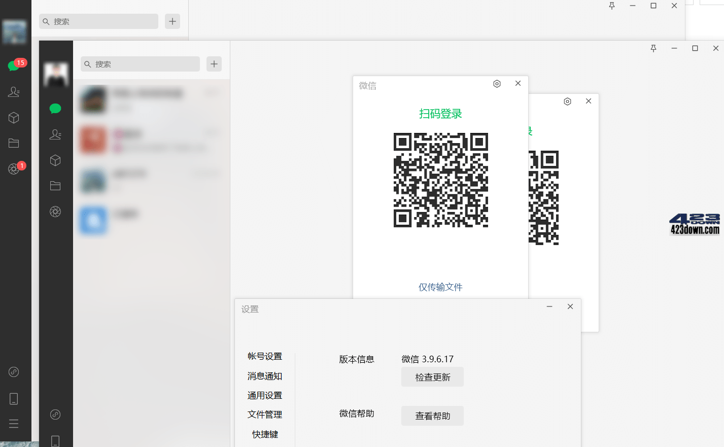Switch to the 文件管理 settings tab
Image resolution: width=724 pixels, height=447 pixels.
point(264,415)
